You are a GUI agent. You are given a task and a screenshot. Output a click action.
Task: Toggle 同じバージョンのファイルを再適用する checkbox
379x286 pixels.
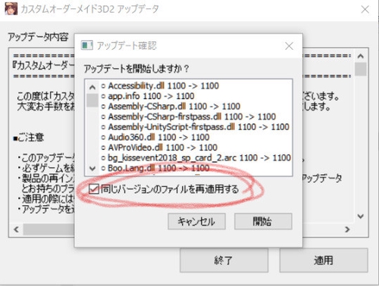point(94,189)
